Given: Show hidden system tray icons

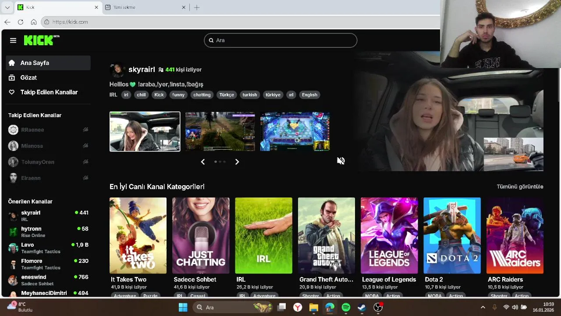Looking at the screenshot, I should click(x=483, y=307).
